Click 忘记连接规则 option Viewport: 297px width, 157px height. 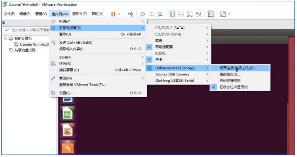(x=240, y=81)
